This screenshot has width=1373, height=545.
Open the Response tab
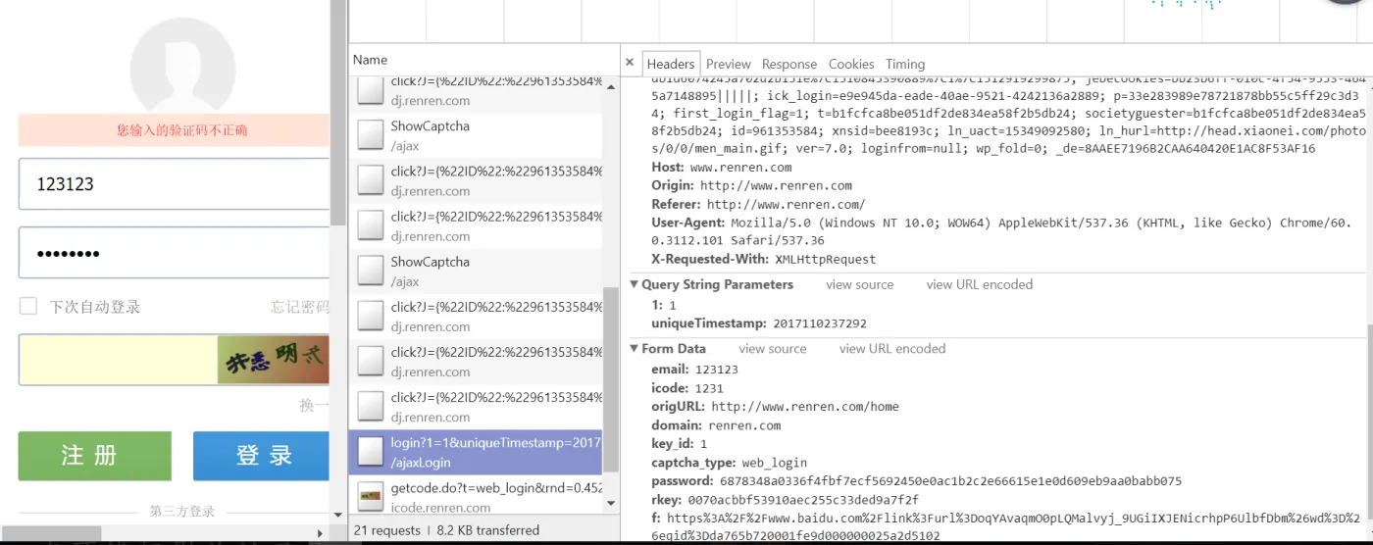tap(788, 64)
